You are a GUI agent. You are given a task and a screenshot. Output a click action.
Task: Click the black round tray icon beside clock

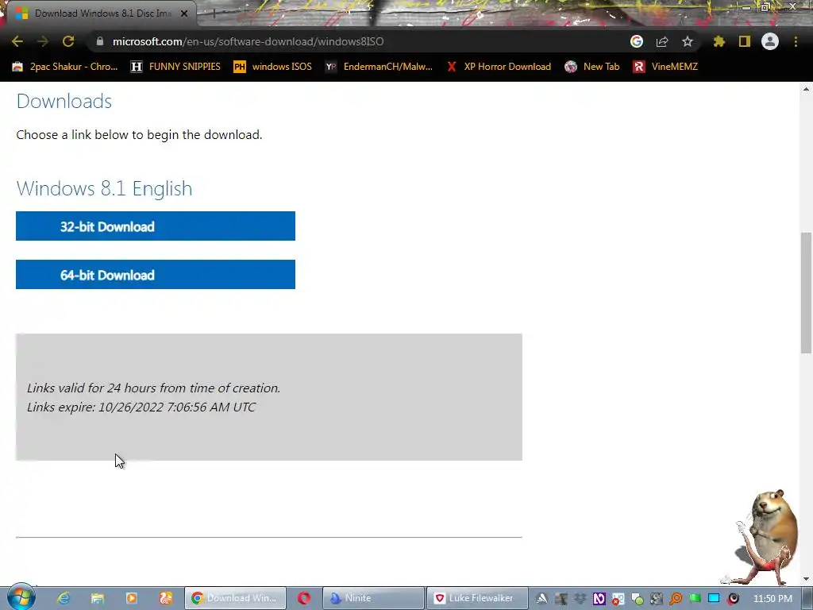click(733, 599)
